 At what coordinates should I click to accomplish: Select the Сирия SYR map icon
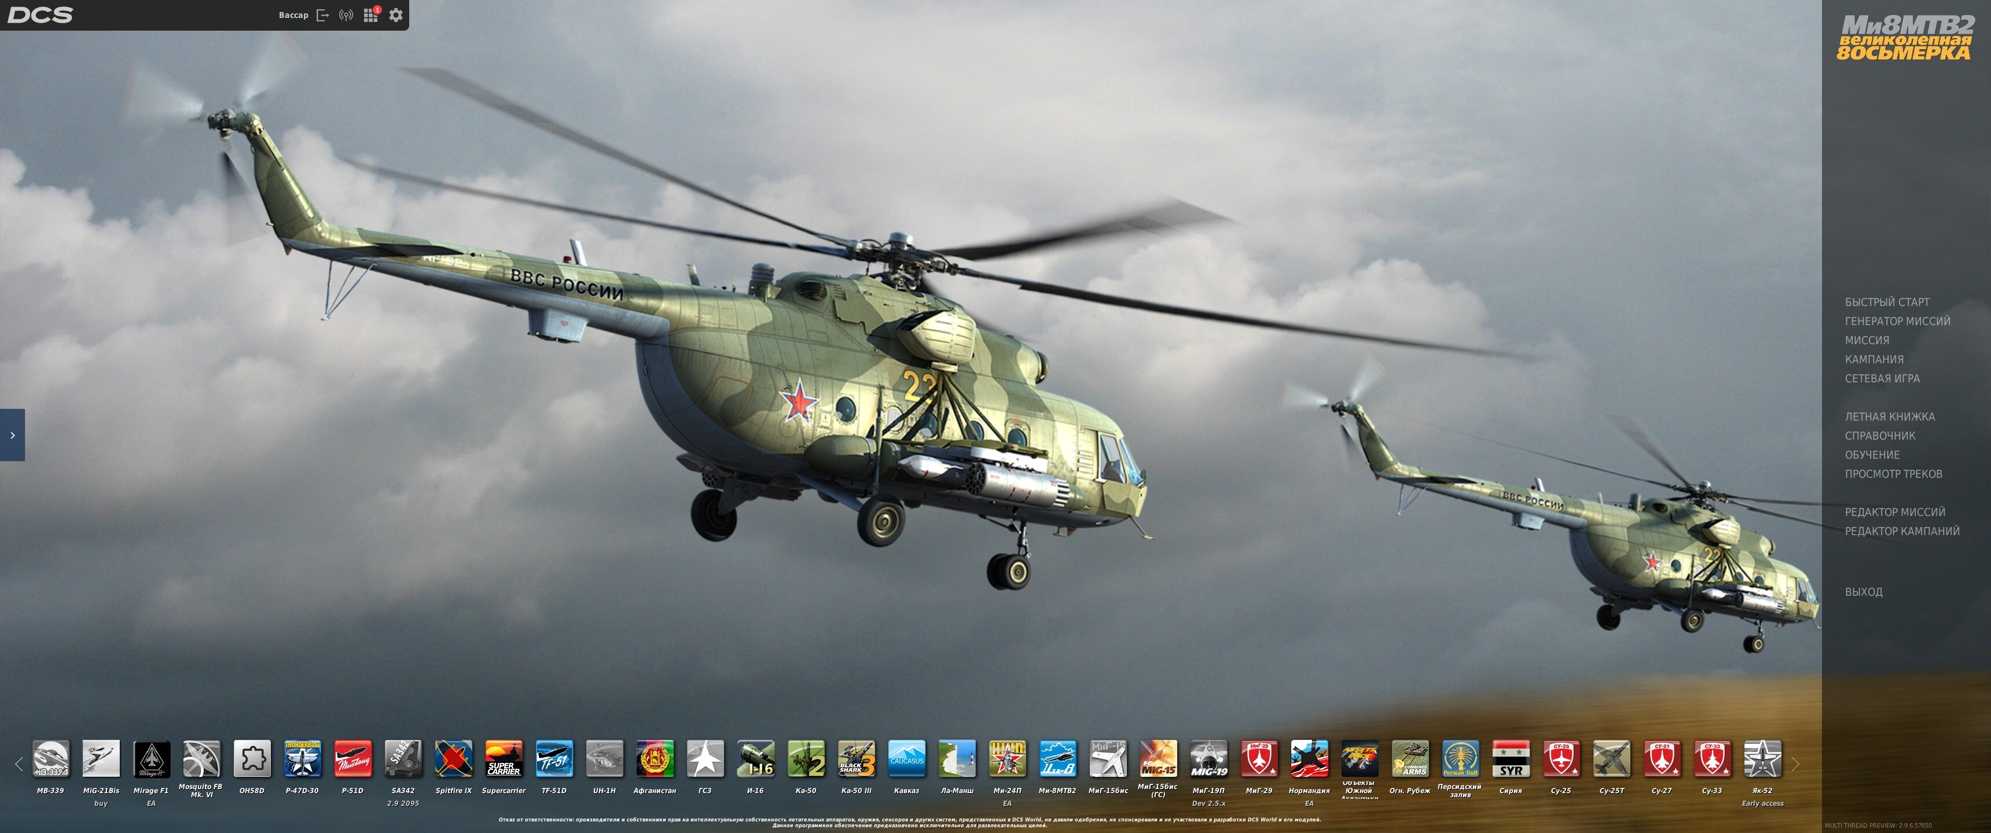(x=1511, y=758)
